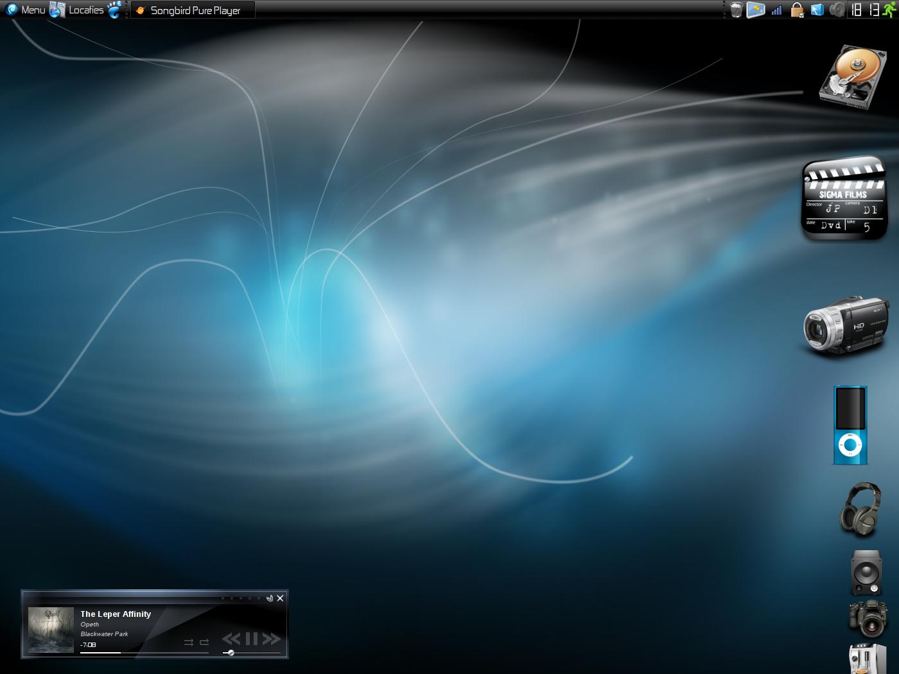The width and height of the screenshot is (899, 674).
Task: Open the Locaties places menu
Action: click(x=77, y=10)
